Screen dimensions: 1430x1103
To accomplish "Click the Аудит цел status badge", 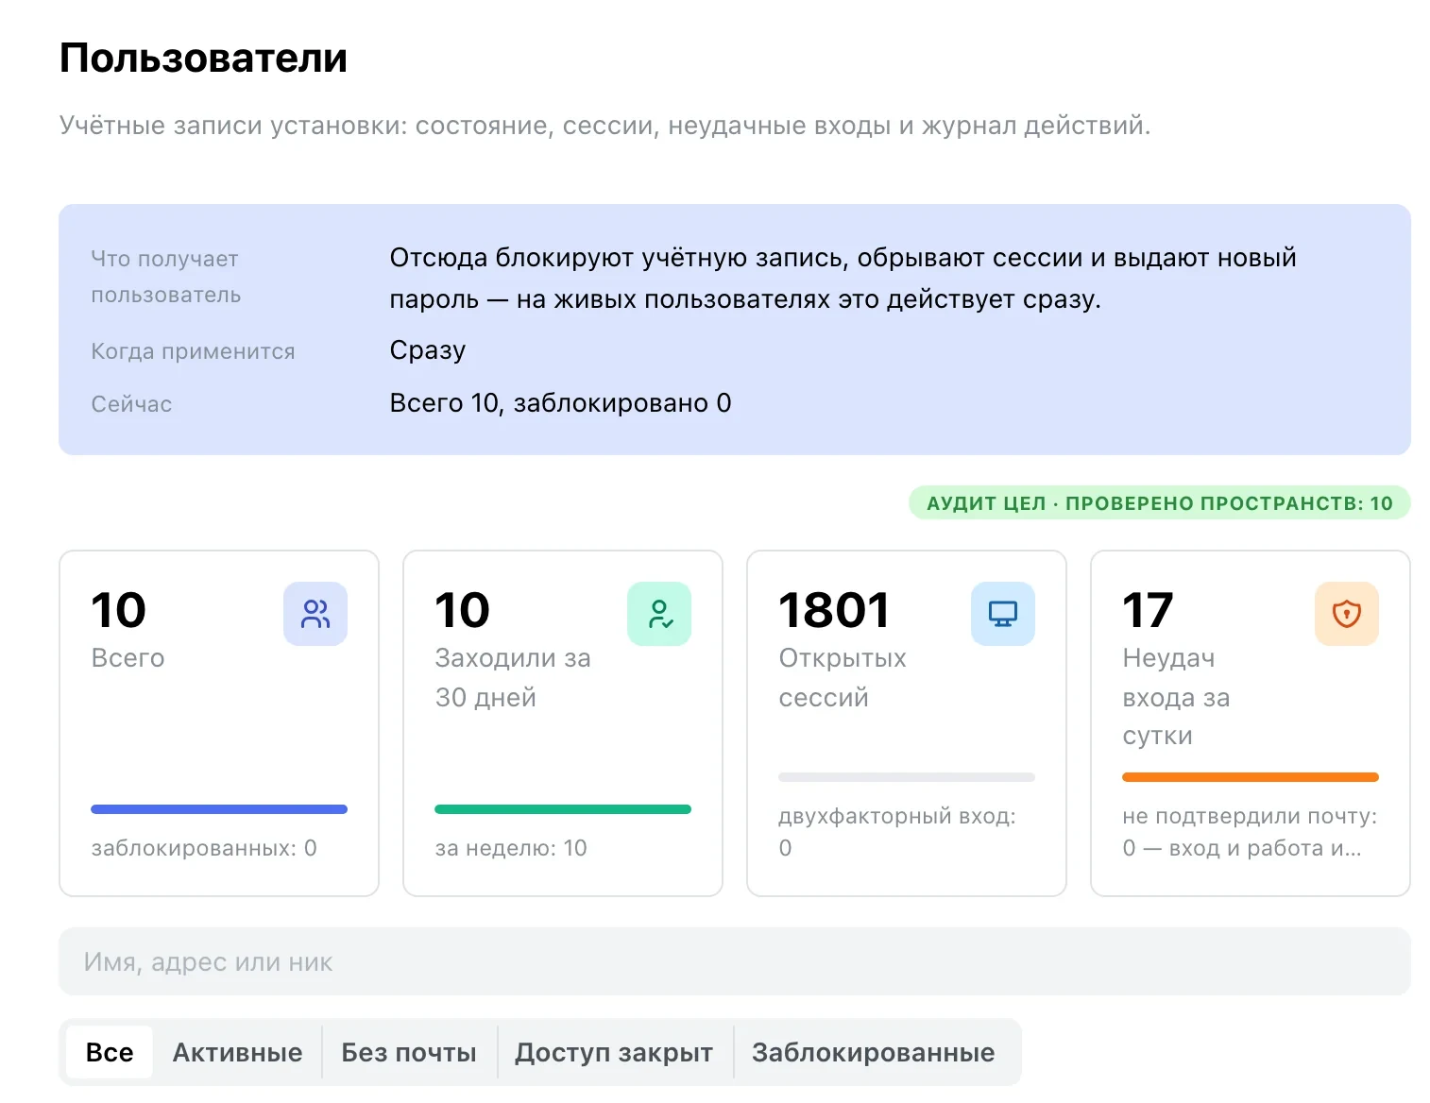I will [1160, 503].
